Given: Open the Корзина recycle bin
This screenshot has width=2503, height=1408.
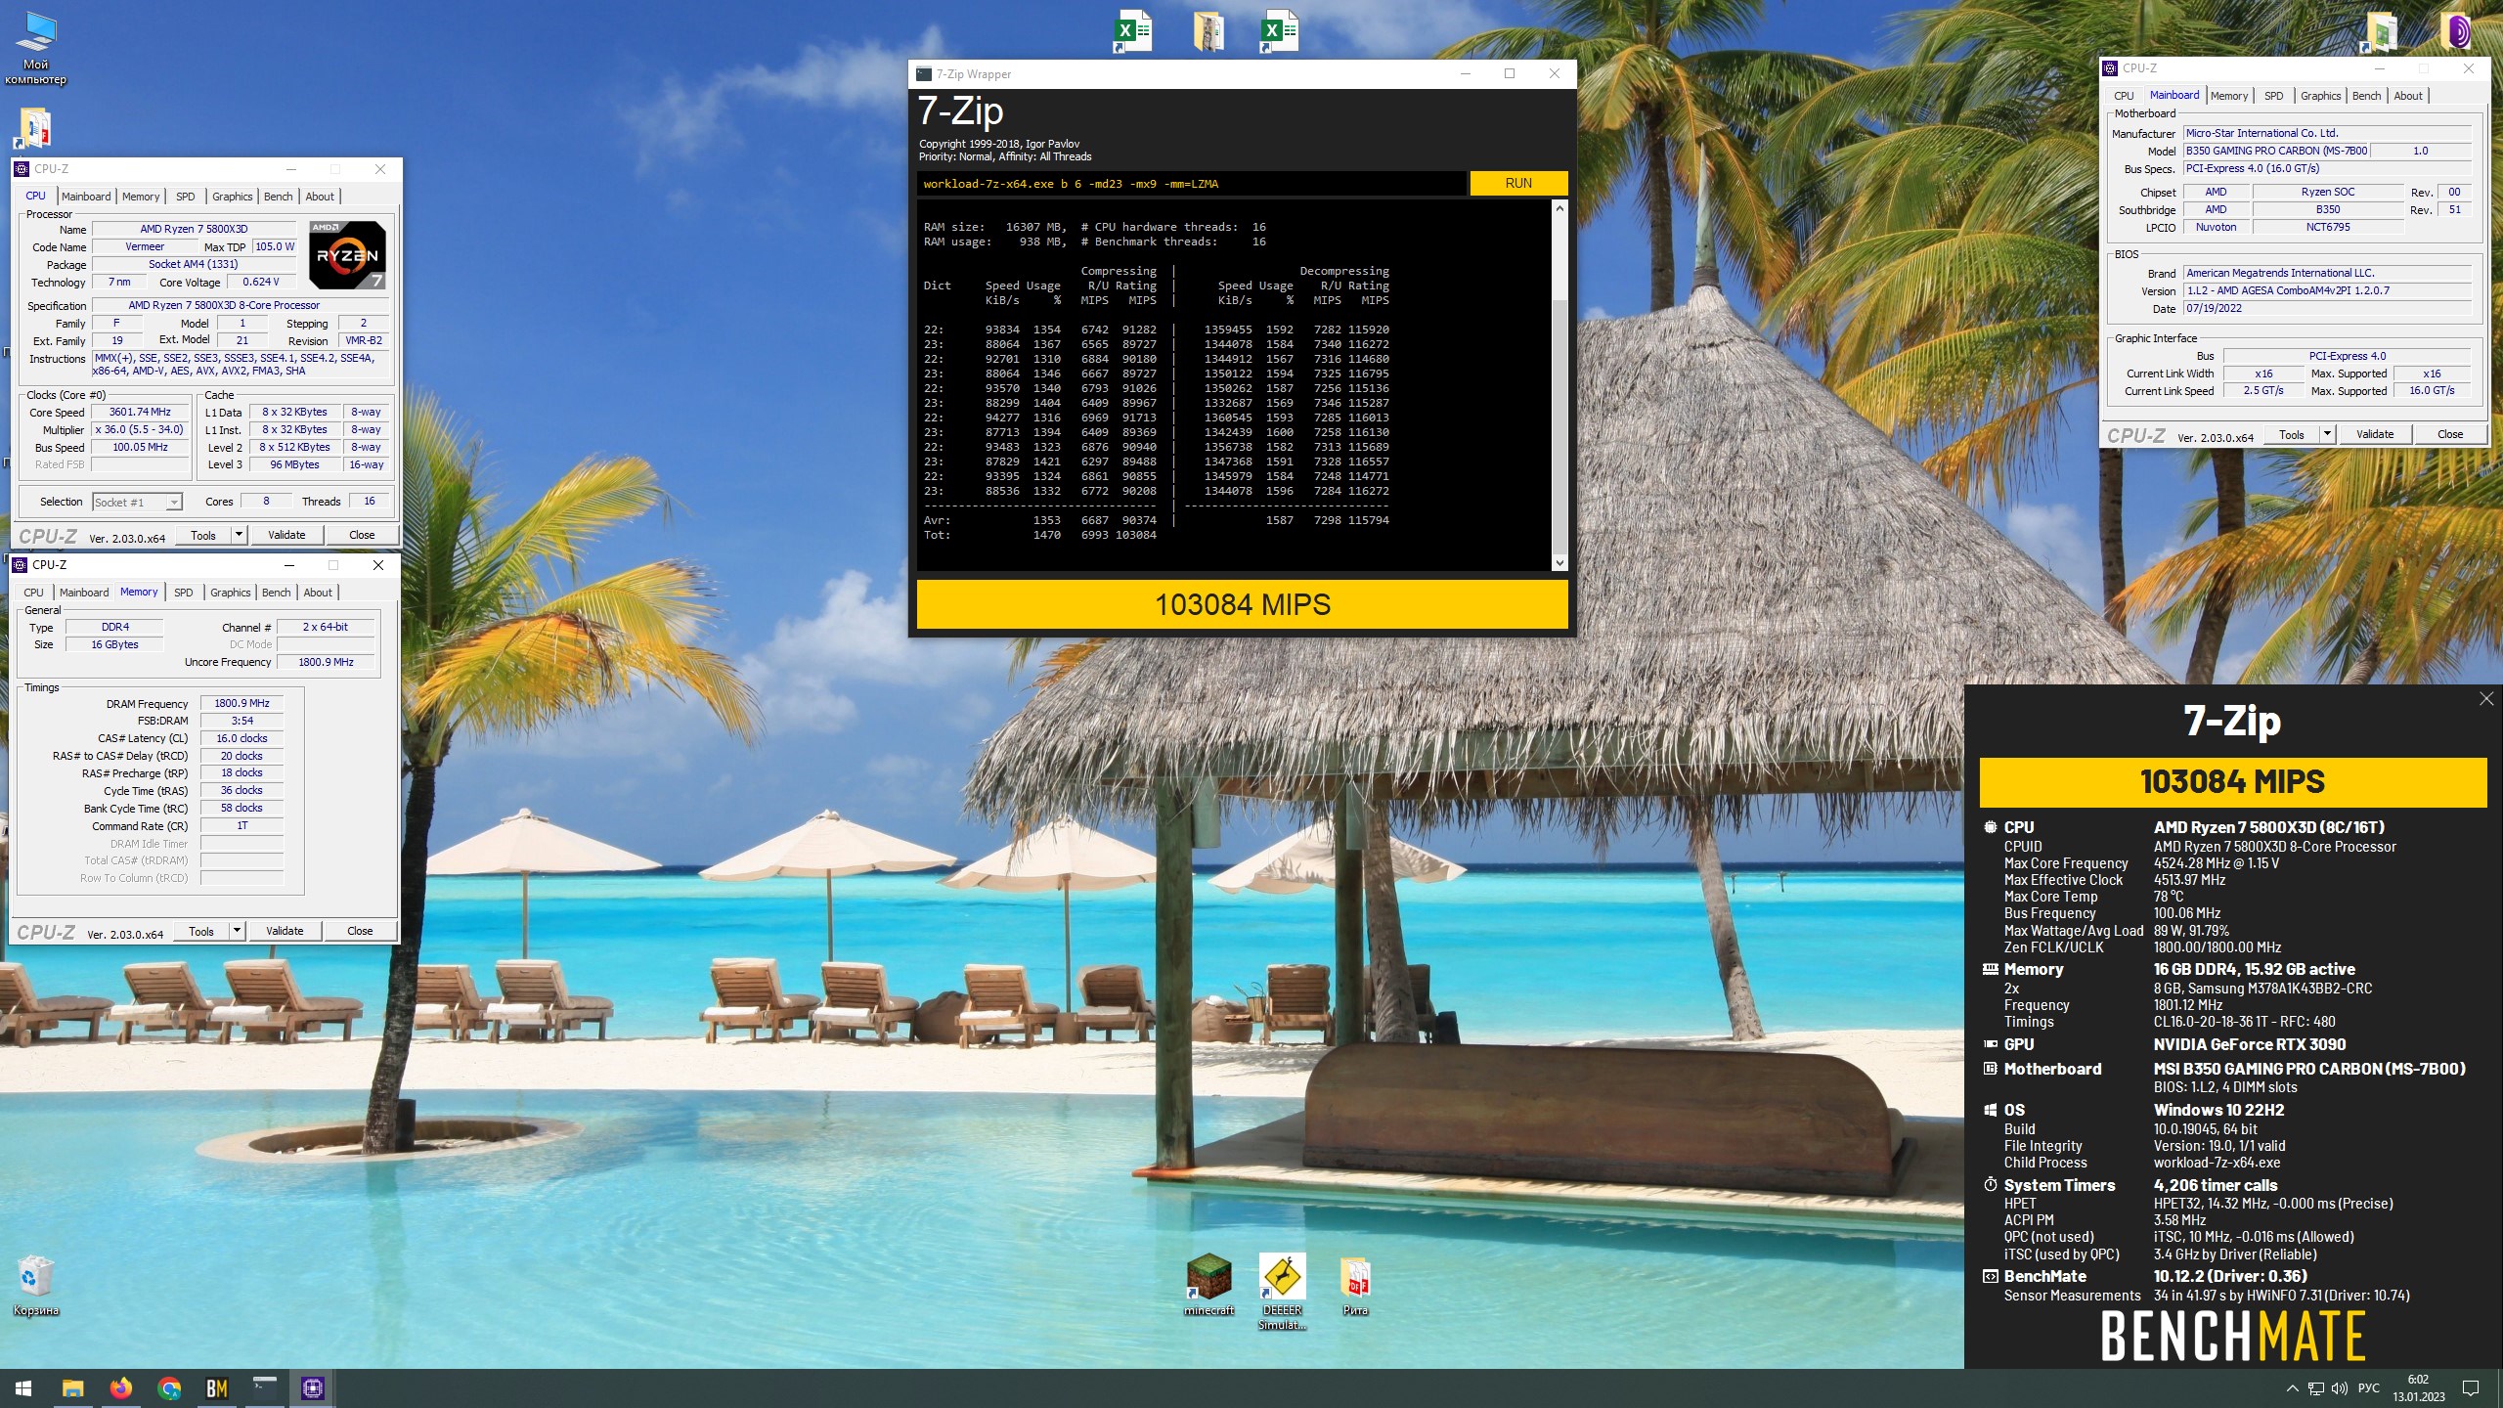Looking at the screenshot, I should pyautogui.click(x=36, y=1285).
